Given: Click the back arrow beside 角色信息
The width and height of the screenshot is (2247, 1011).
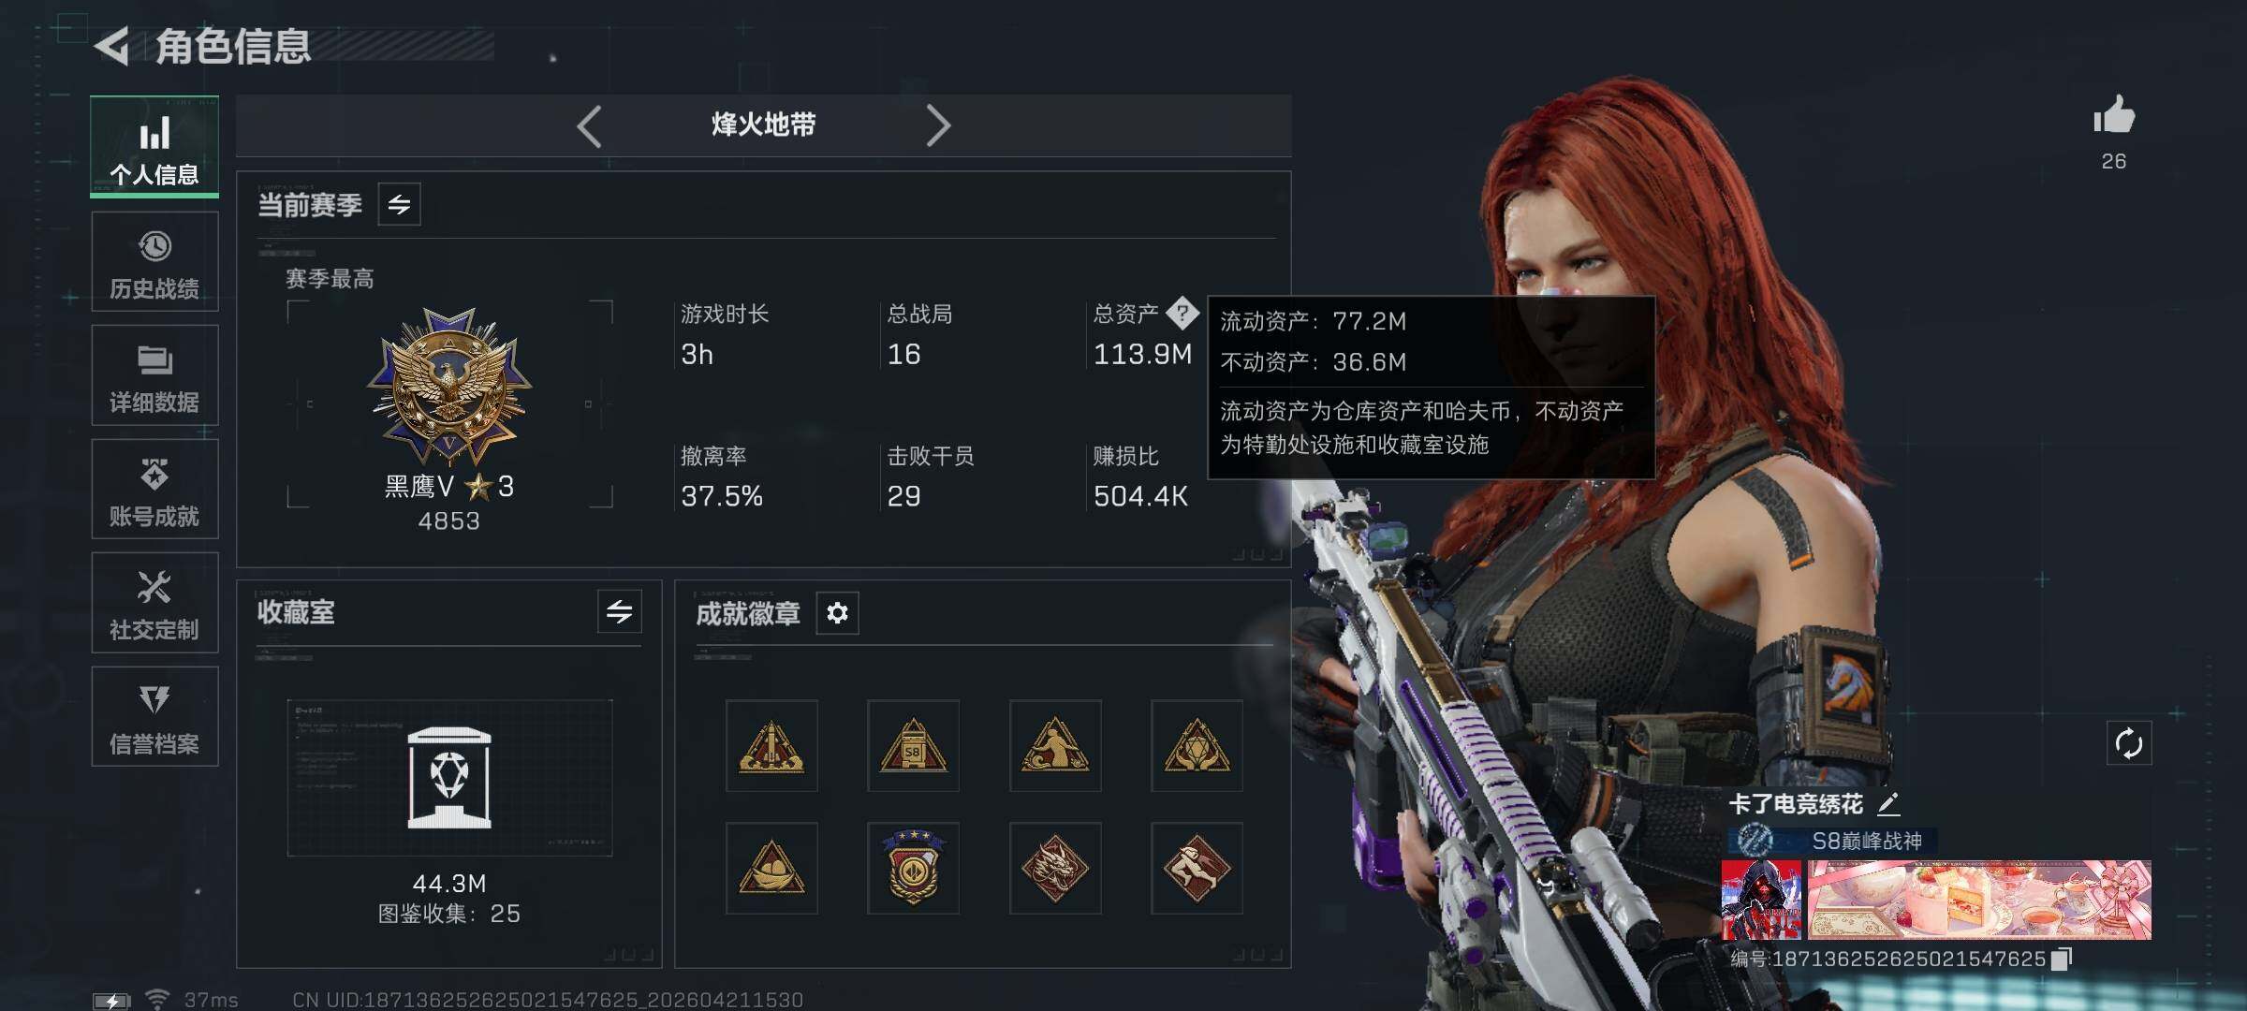Looking at the screenshot, I should tap(112, 46).
